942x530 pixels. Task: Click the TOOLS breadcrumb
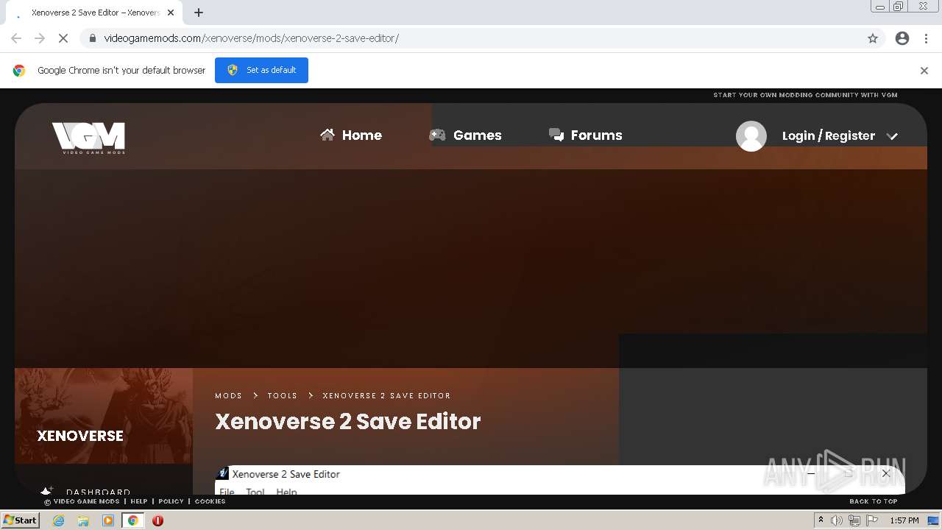(x=283, y=395)
